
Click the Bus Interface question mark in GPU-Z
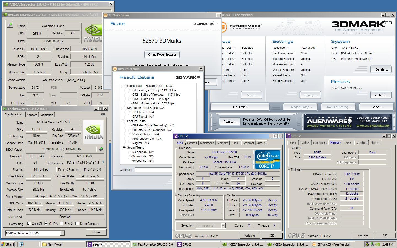point(103,163)
